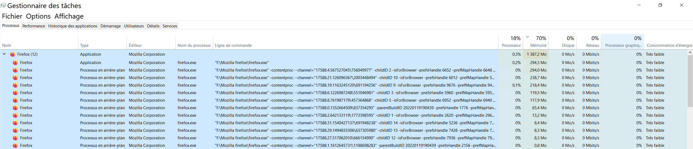Click command line containing prefsHandle 2156
The height and width of the screenshot is (149, 693).
355,146
